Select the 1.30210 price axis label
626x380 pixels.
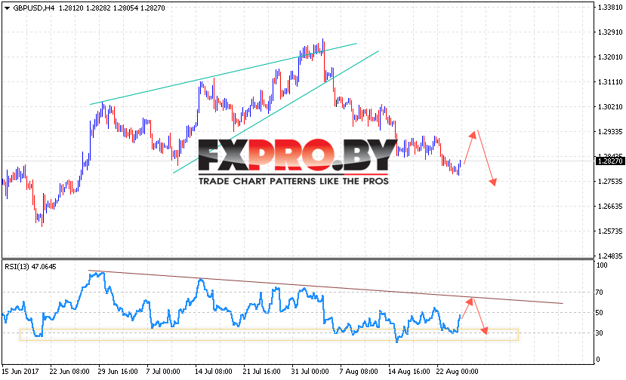pyautogui.click(x=609, y=107)
